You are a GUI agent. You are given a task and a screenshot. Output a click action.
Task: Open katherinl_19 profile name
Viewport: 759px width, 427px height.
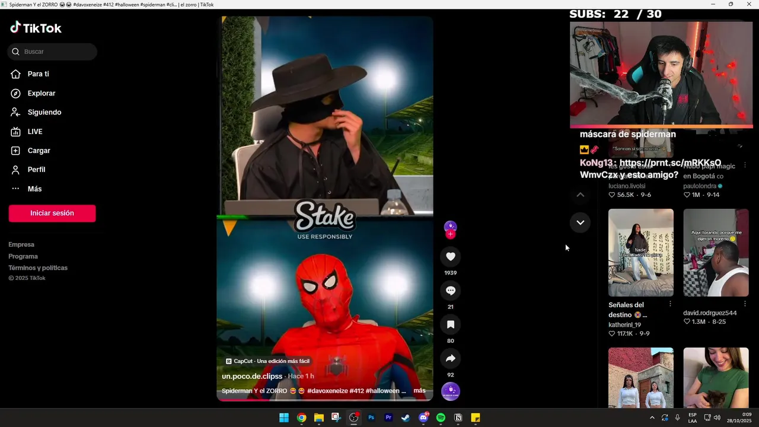point(624,325)
